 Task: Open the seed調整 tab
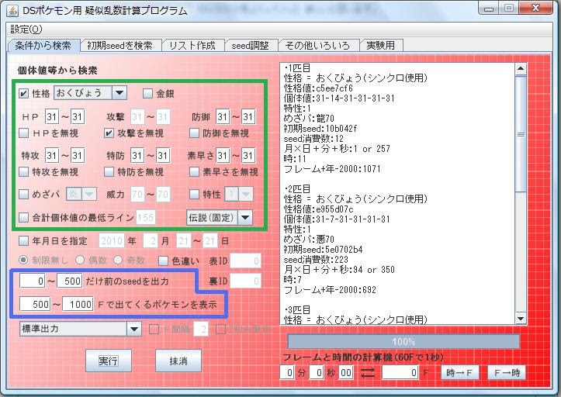[250, 46]
